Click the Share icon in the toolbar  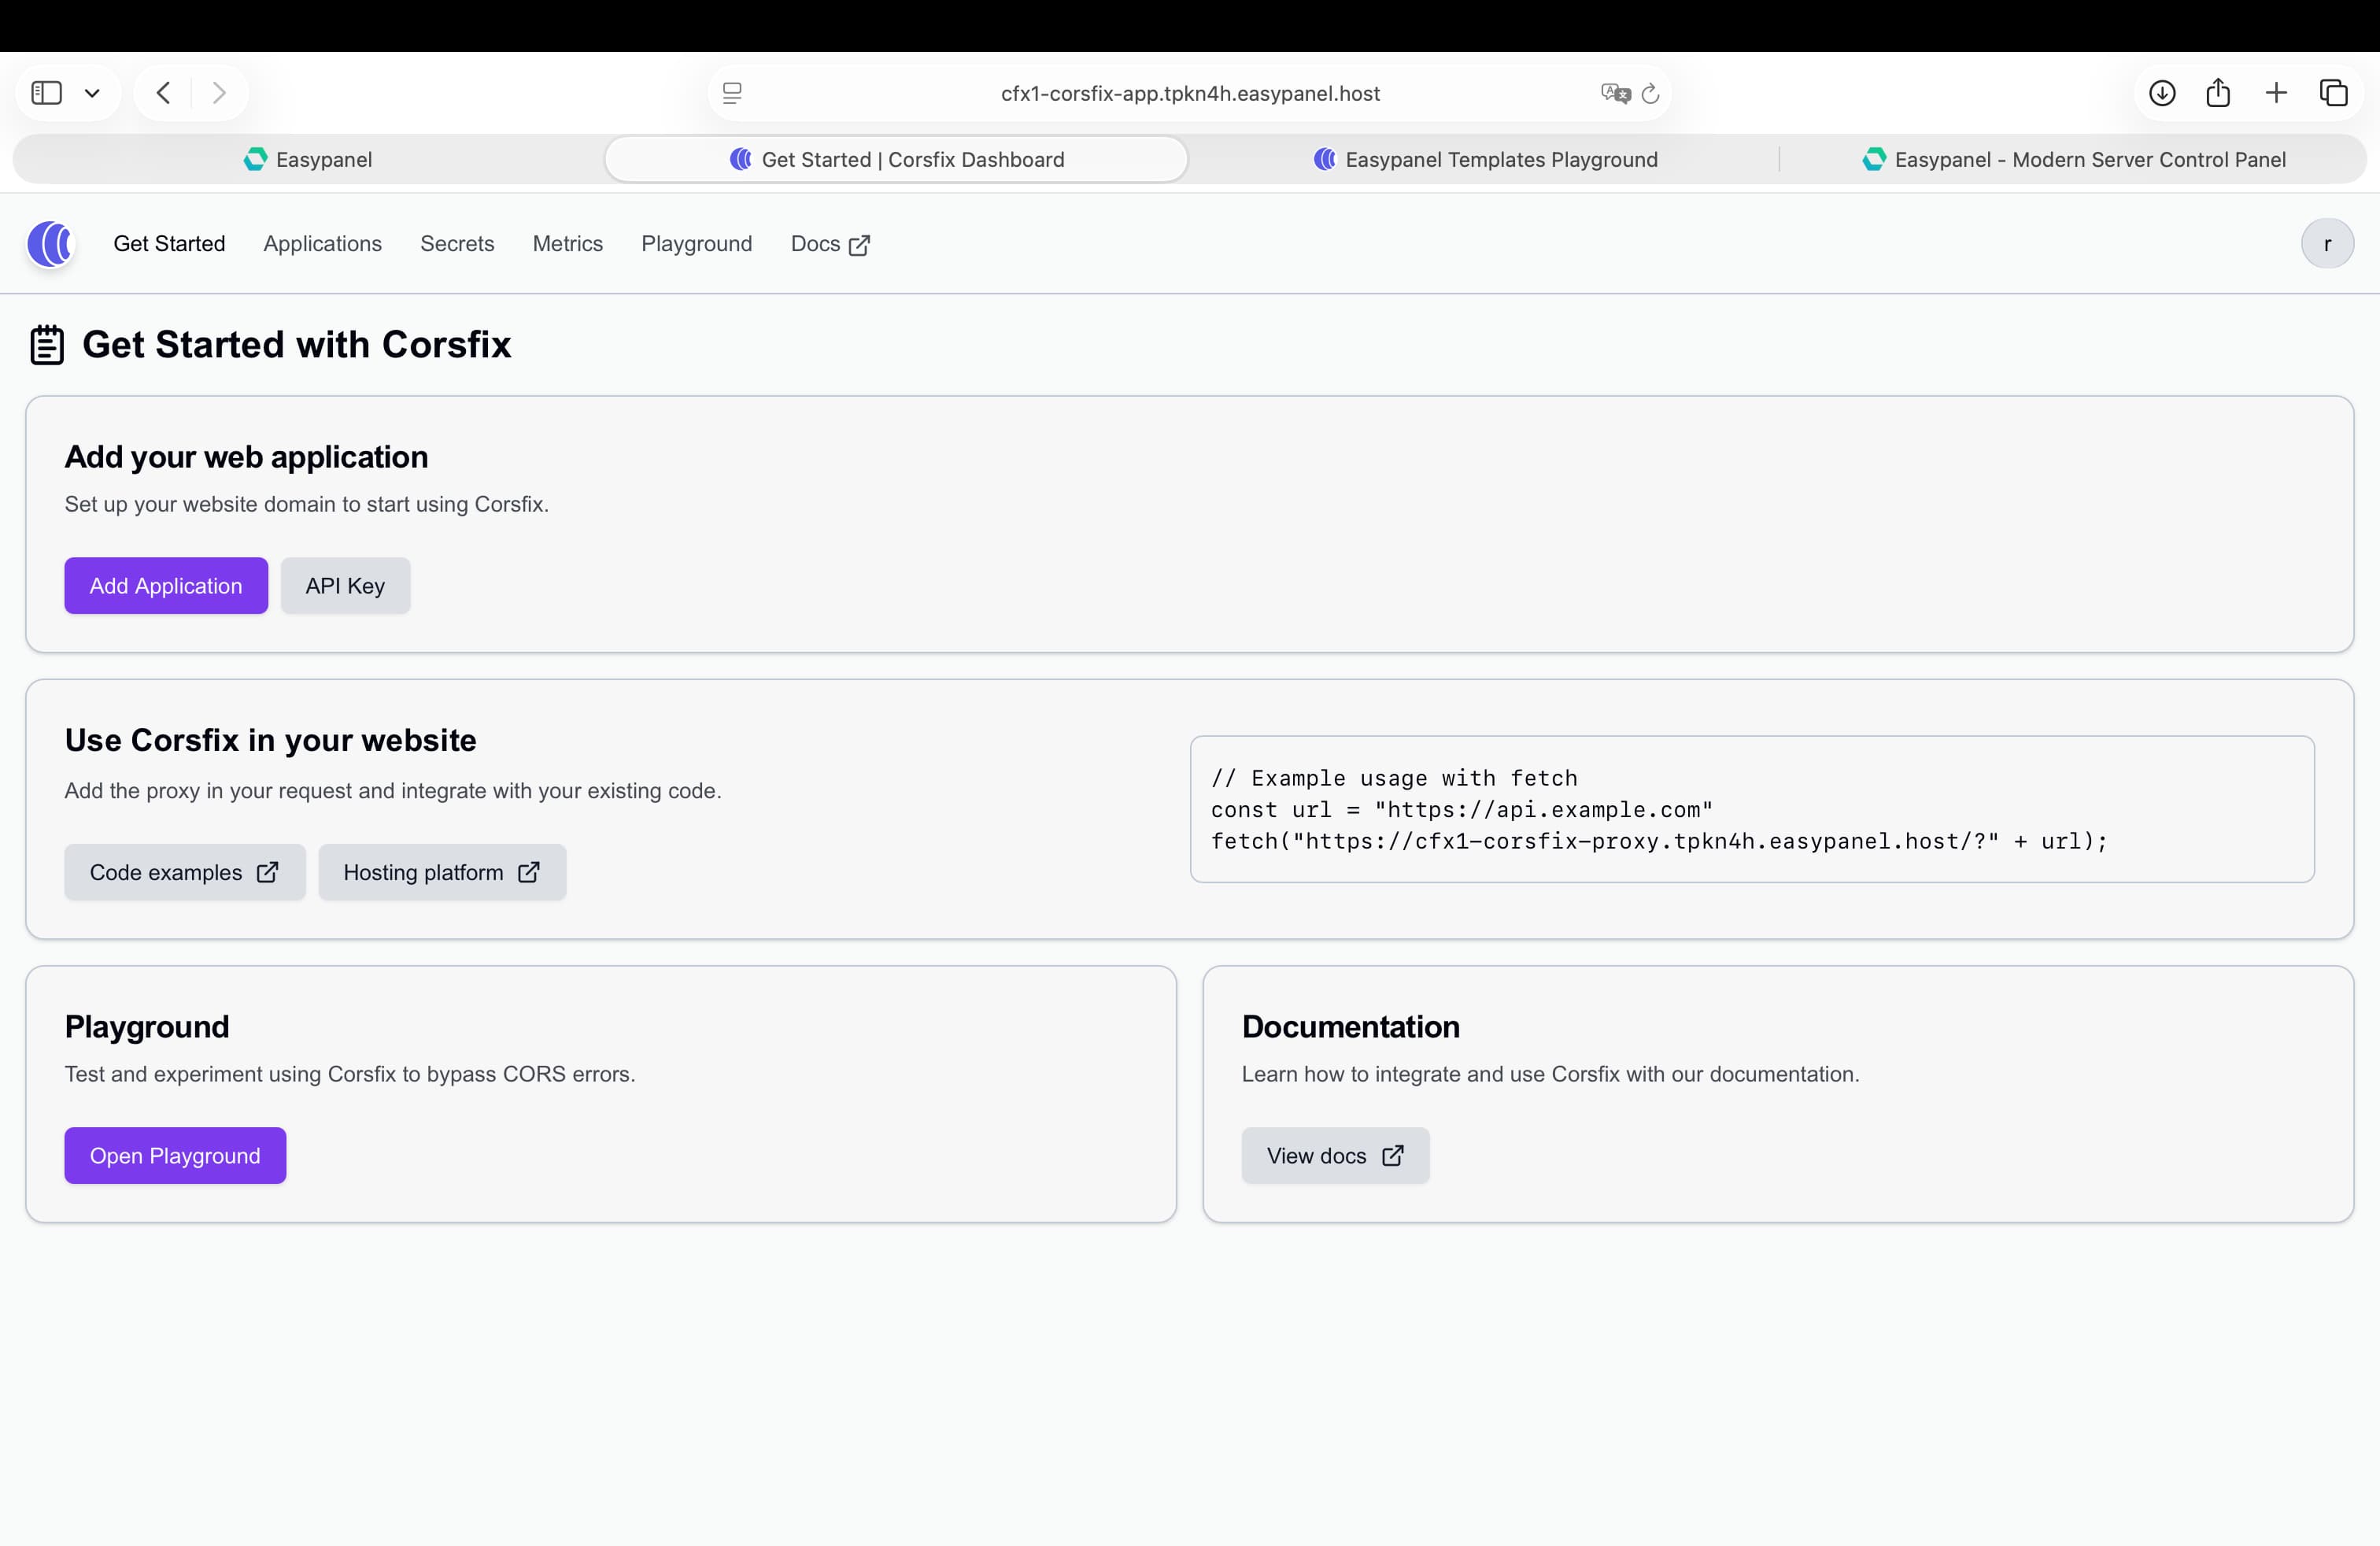point(2218,92)
